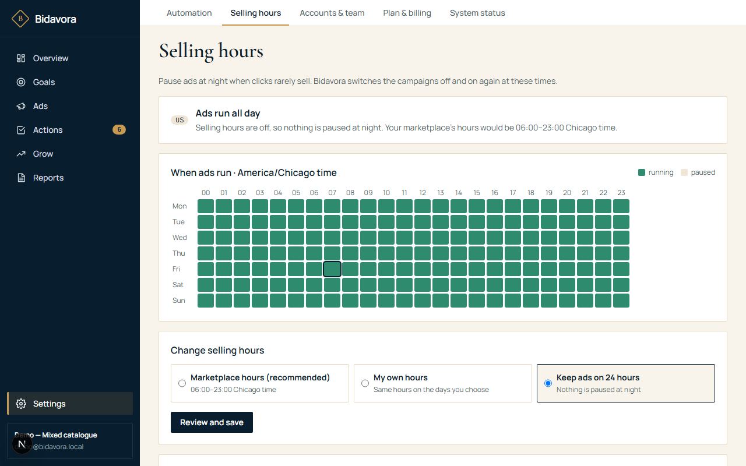746x466 pixels.
Task: Click the US marketplace badge
Action: coord(180,120)
